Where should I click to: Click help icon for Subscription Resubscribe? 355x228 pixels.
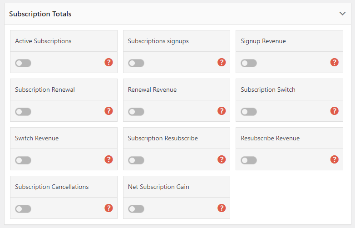(x=222, y=159)
